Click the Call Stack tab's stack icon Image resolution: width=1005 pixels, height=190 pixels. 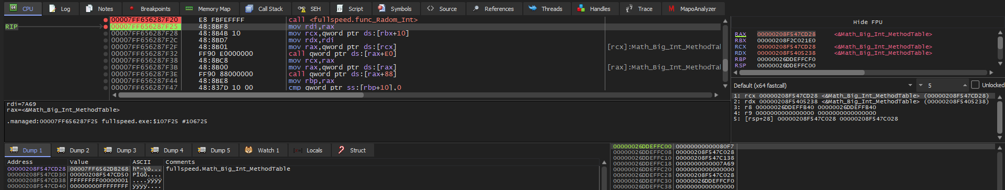[249, 8]
